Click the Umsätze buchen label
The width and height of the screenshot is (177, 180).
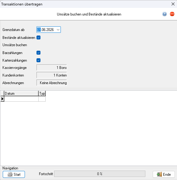point(15,45)
